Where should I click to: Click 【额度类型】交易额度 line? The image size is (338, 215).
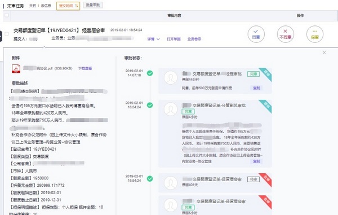click(29, 156)
